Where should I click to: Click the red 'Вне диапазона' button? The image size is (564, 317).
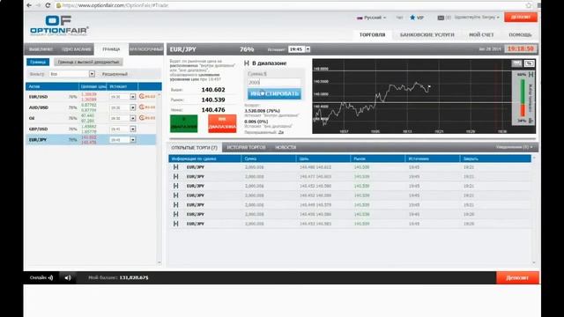pos(222,123)
